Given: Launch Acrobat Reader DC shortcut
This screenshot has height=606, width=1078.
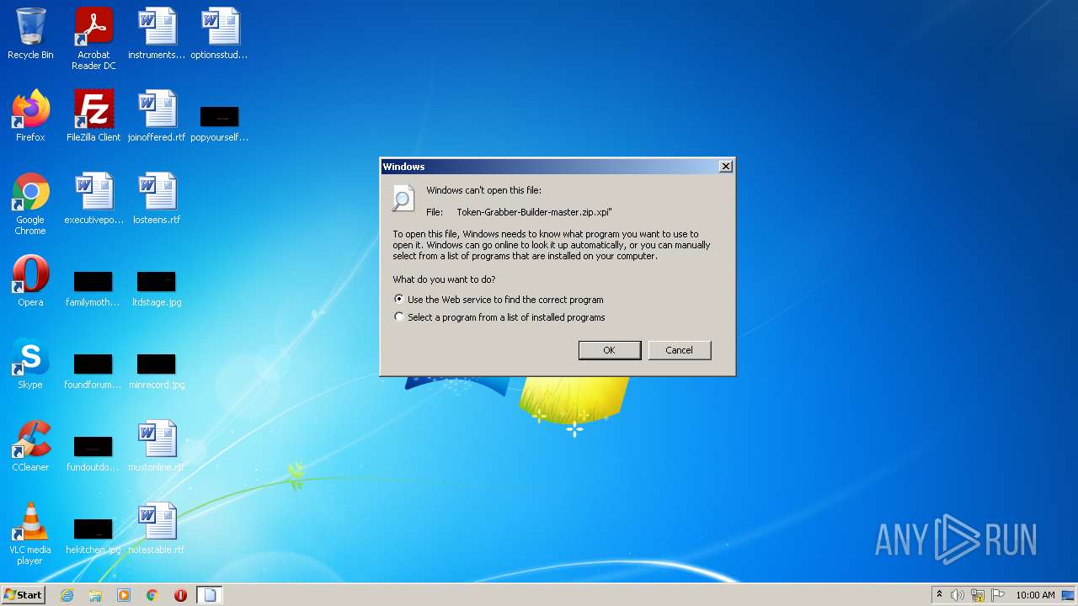Looking at the screenshot, I should coord(93,39).
